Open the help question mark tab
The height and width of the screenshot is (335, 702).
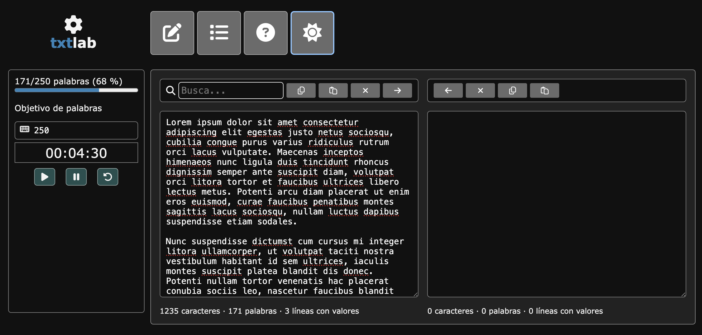(265, 33)
